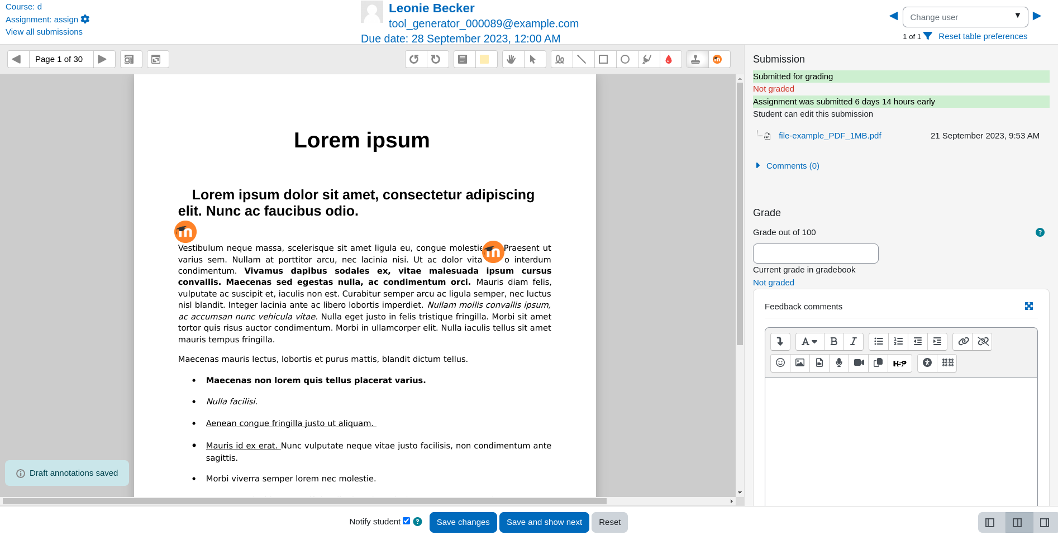The height and width of the screenshot is (535, 1058).
Task: Open the red annotation colour picker
Action: pyautogui.click(x=670, y=59)
